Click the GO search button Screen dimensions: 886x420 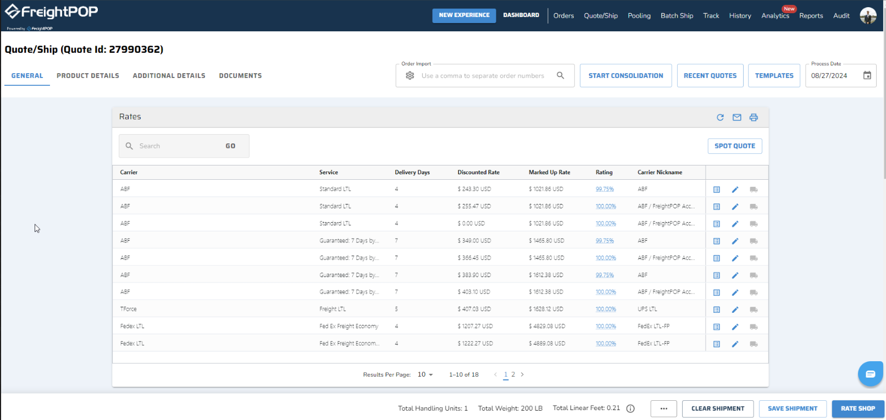coord(230,146)
